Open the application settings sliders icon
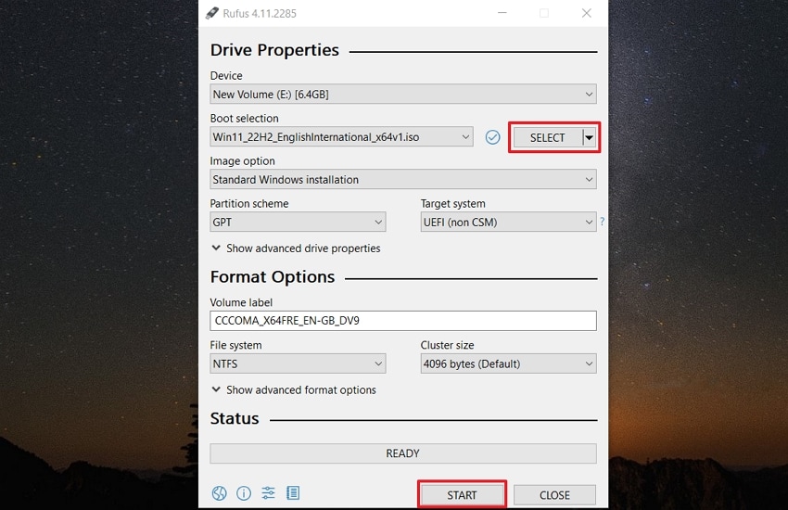 point(268,493)
